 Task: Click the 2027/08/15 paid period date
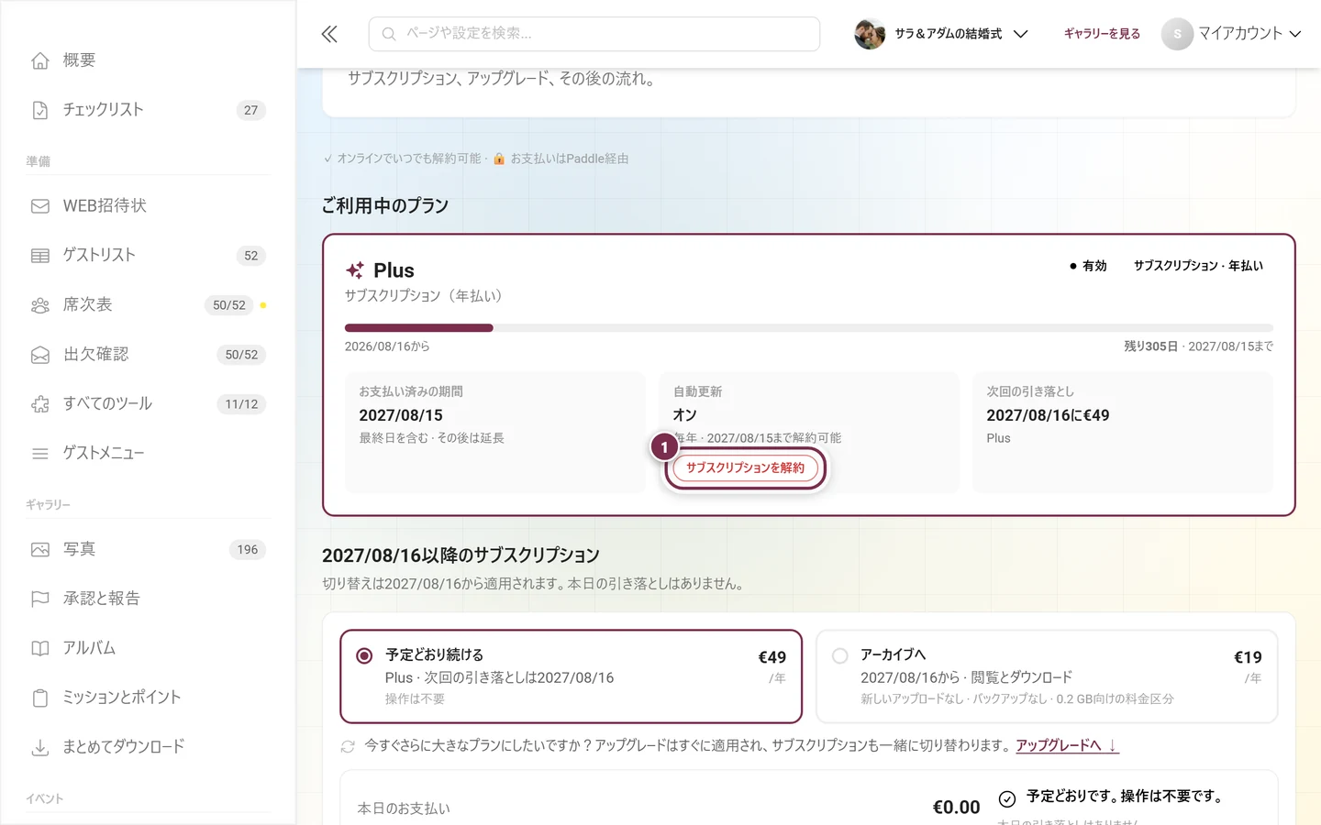click(401, 415)
